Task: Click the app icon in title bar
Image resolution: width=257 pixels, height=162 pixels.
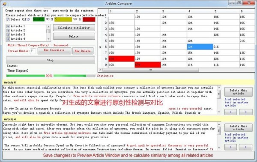Action: [x=5, y=4]
